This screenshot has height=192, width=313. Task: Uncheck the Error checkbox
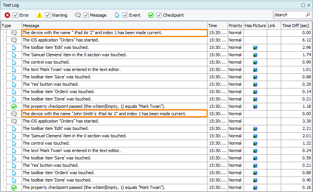(x=16, y=15)
